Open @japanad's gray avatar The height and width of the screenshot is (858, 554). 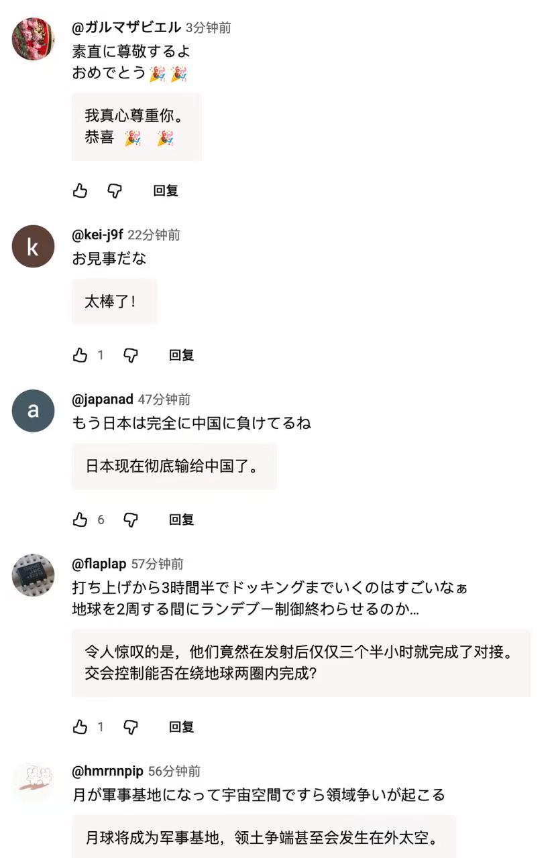(33, 411)
